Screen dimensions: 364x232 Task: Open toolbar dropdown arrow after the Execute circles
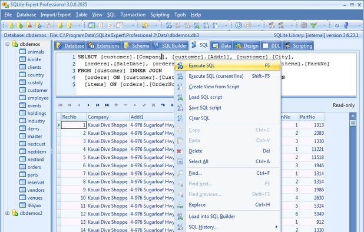pyautogui.click(x=259, y=25)
